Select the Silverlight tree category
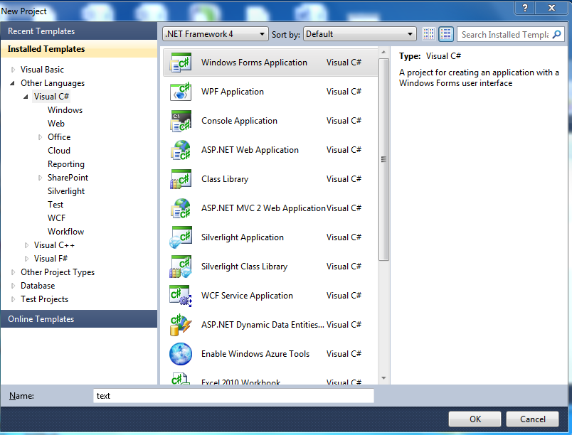 tap(66, 191)
